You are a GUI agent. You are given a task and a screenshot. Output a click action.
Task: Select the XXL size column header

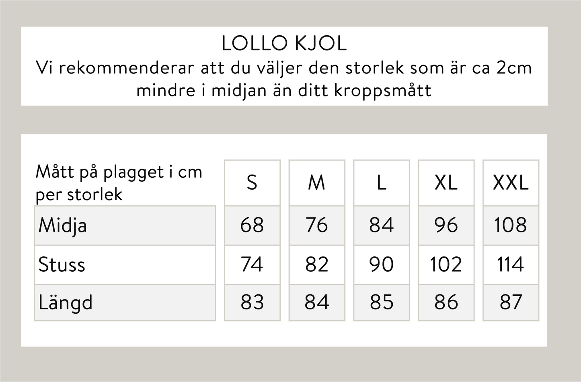pyautogui.click(x=511, y=183)
